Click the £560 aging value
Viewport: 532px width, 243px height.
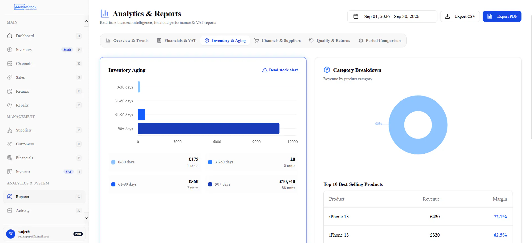click(x=193, y=181)
